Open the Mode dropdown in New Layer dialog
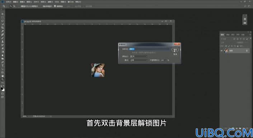The image size is (253, 138). pyautogui.click(x=139, y=60)
